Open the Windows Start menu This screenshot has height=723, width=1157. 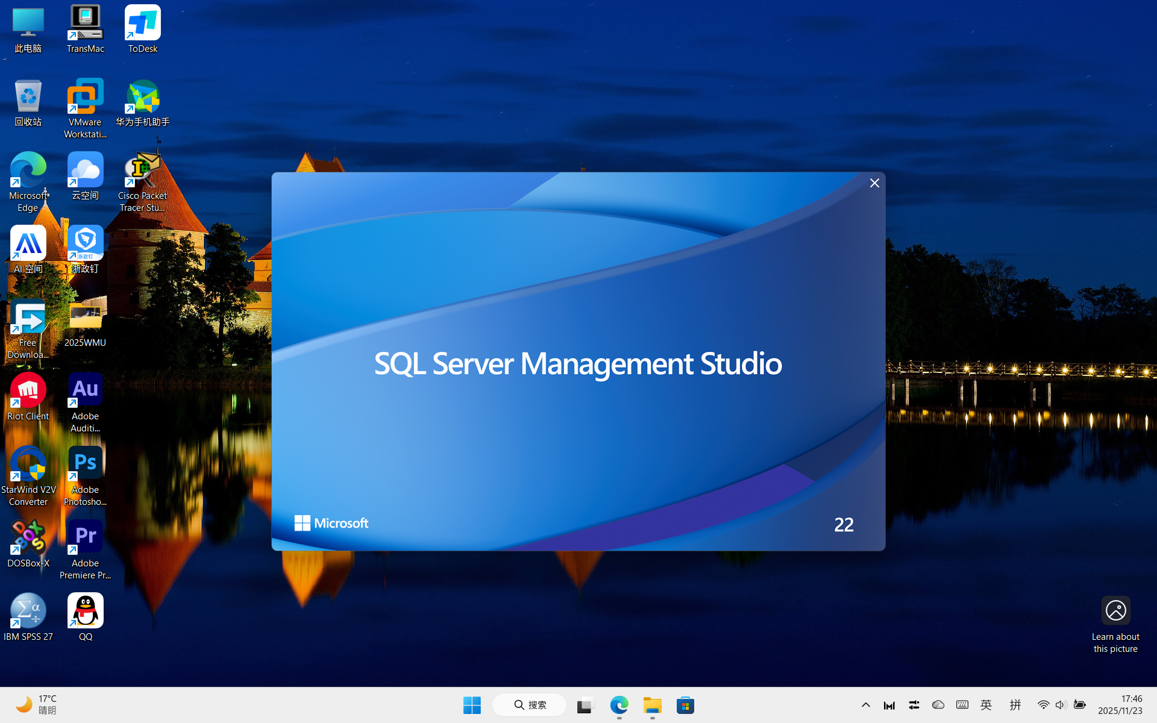point(472,705)
